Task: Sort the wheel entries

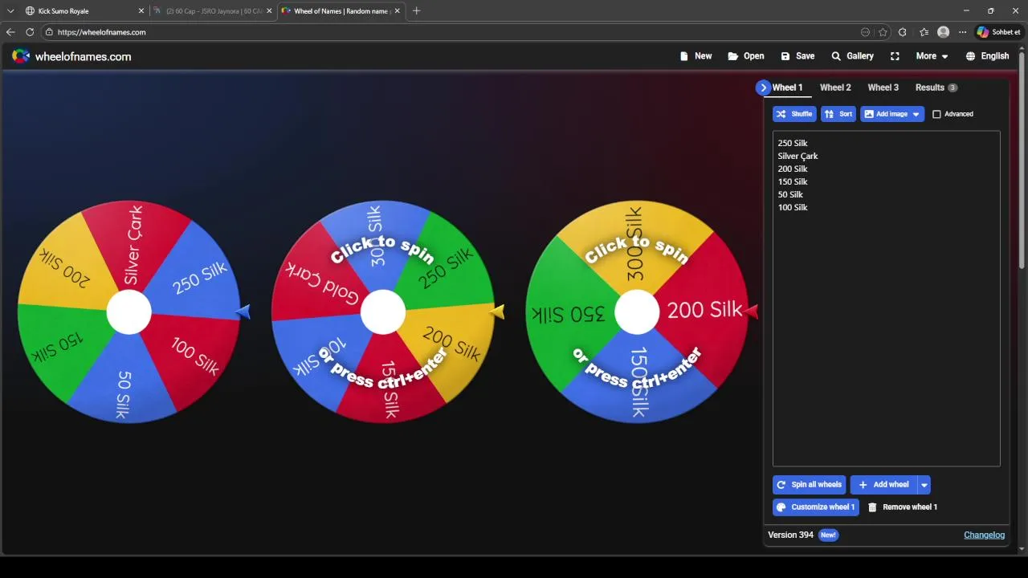Action: click(x=838, y=114)
